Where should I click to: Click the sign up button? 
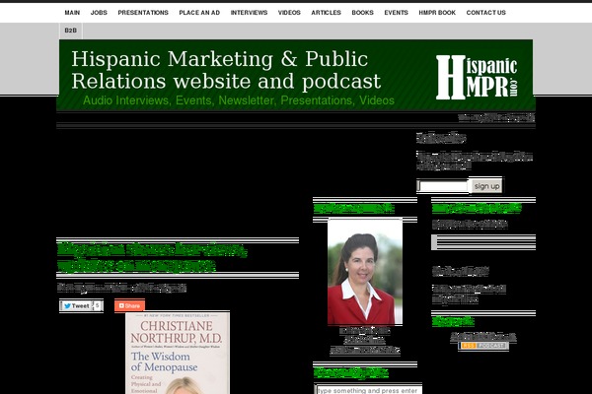coord(486,186)
